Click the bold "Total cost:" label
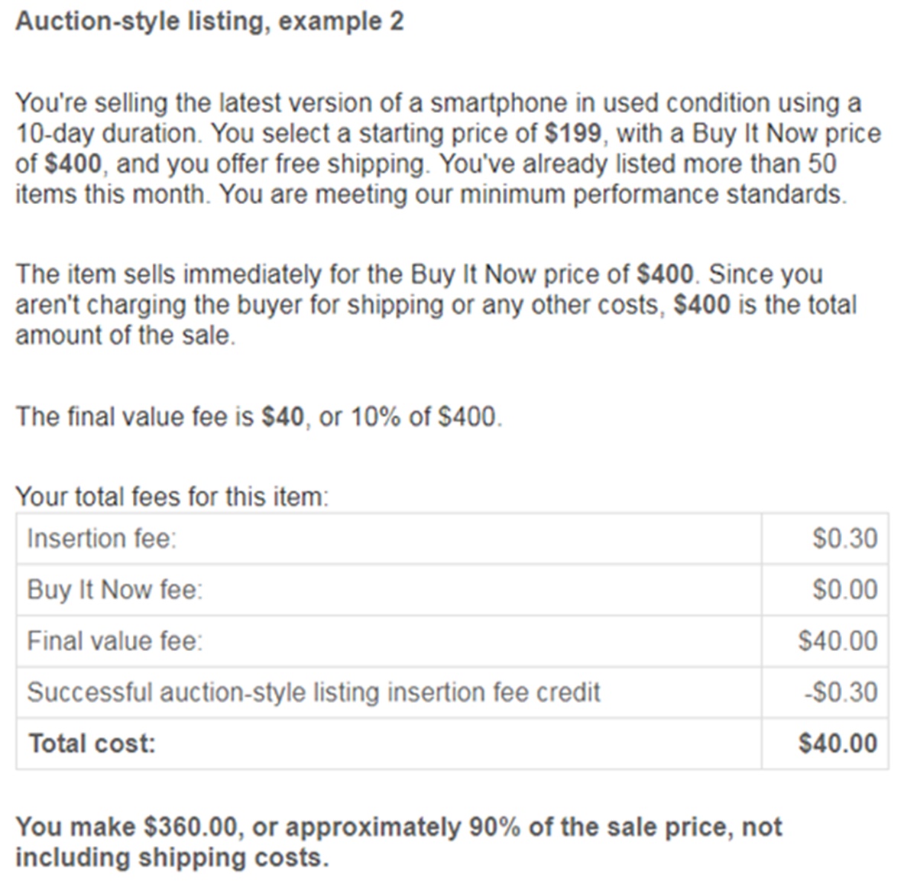 [x=92, y=743]
